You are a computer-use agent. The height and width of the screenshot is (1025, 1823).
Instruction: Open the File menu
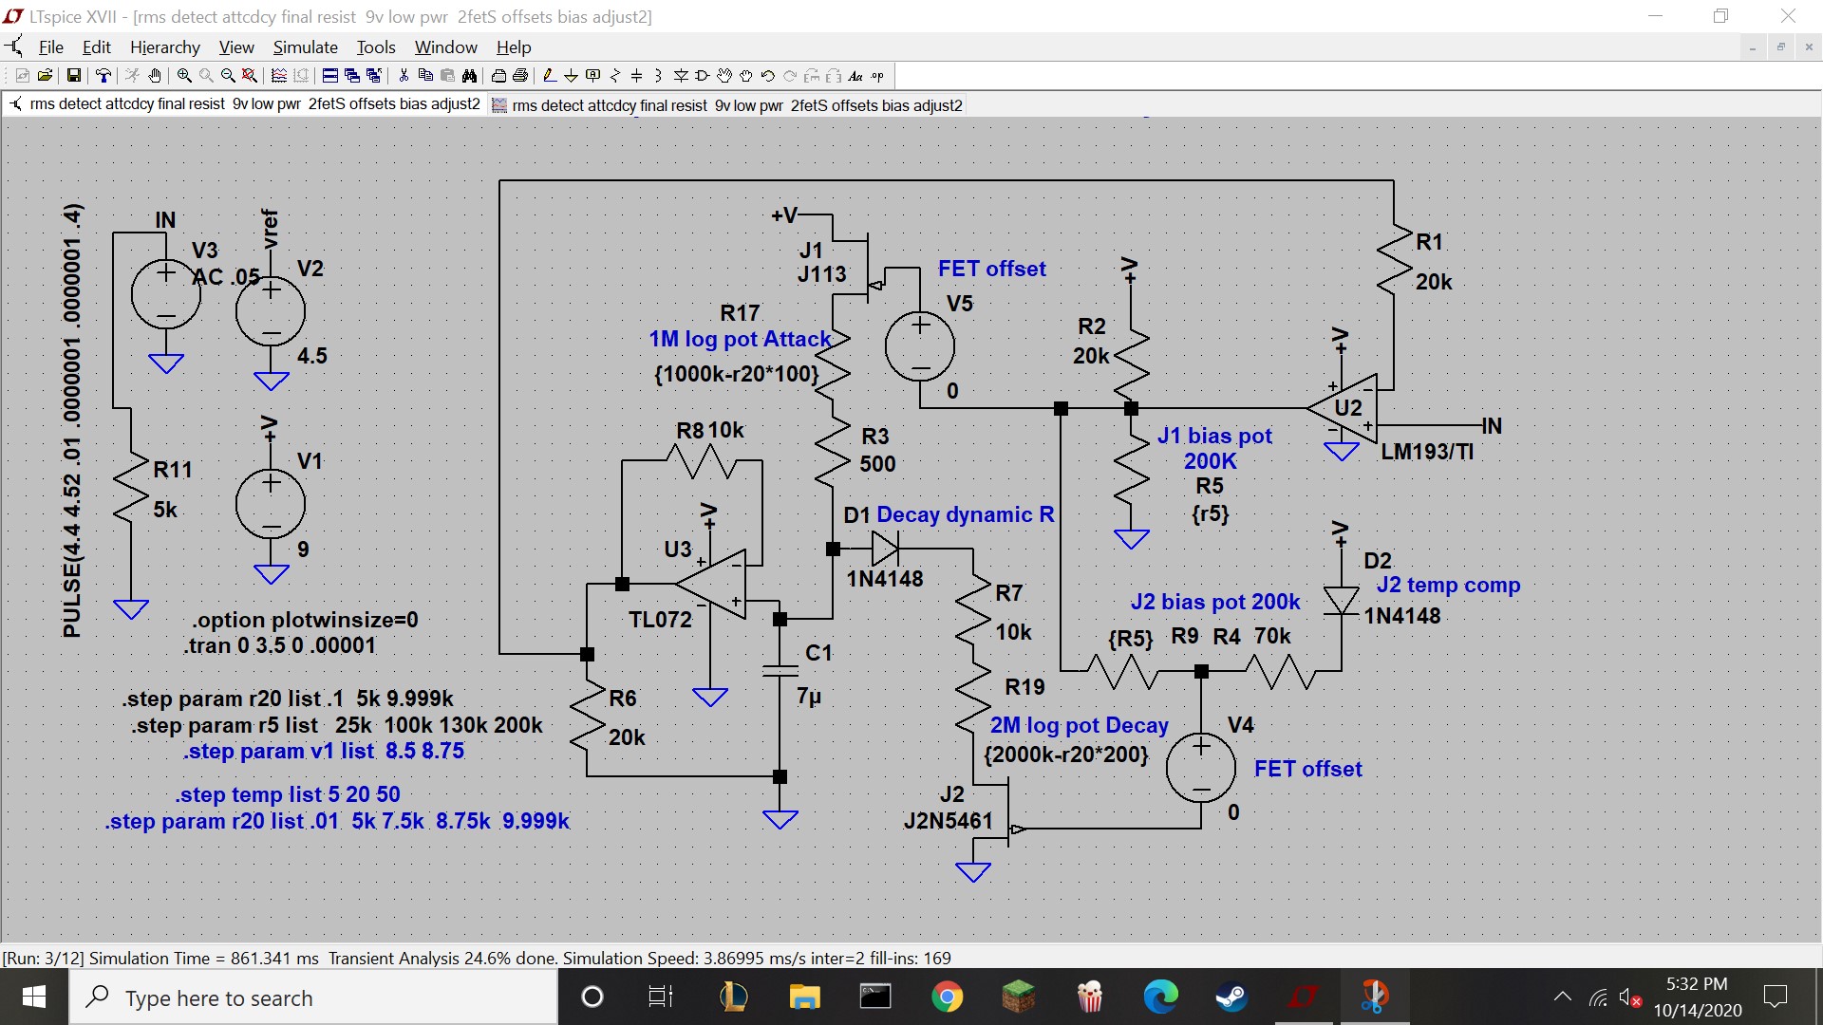point(50,47)
